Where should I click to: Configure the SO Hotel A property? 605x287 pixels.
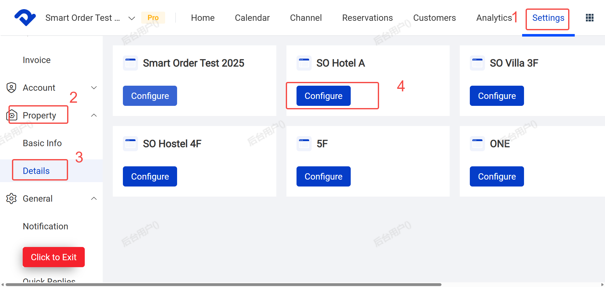pyautogui.click(x=323, y=96)
